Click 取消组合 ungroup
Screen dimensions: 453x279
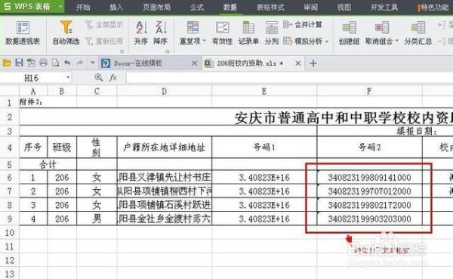point(381,33)
